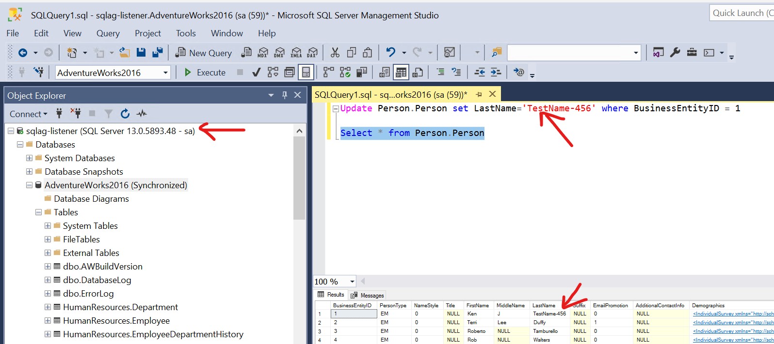Click the Save All icon
Image resolution: width=774 pixels, height=344 pixels.
click(158, 53)
